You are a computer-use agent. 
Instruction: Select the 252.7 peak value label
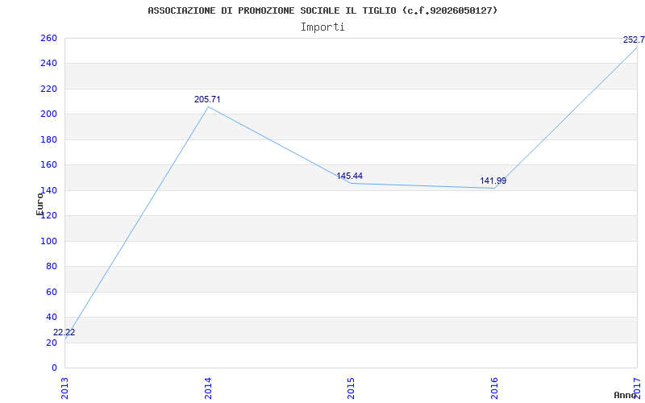coord(633,39)
